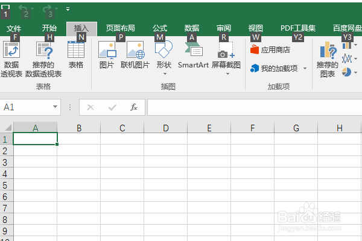Viewport: 362px width, 241px height.
Task: Insert a line chart
Action: [347, 58]
